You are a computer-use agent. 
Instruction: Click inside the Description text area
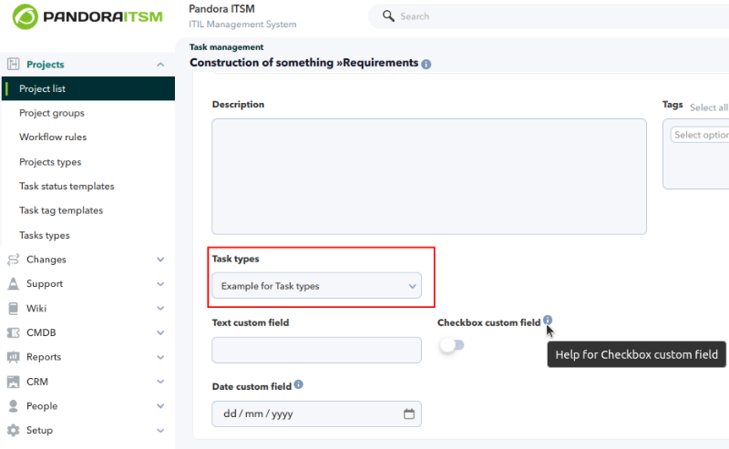click(x=429, y=177)
